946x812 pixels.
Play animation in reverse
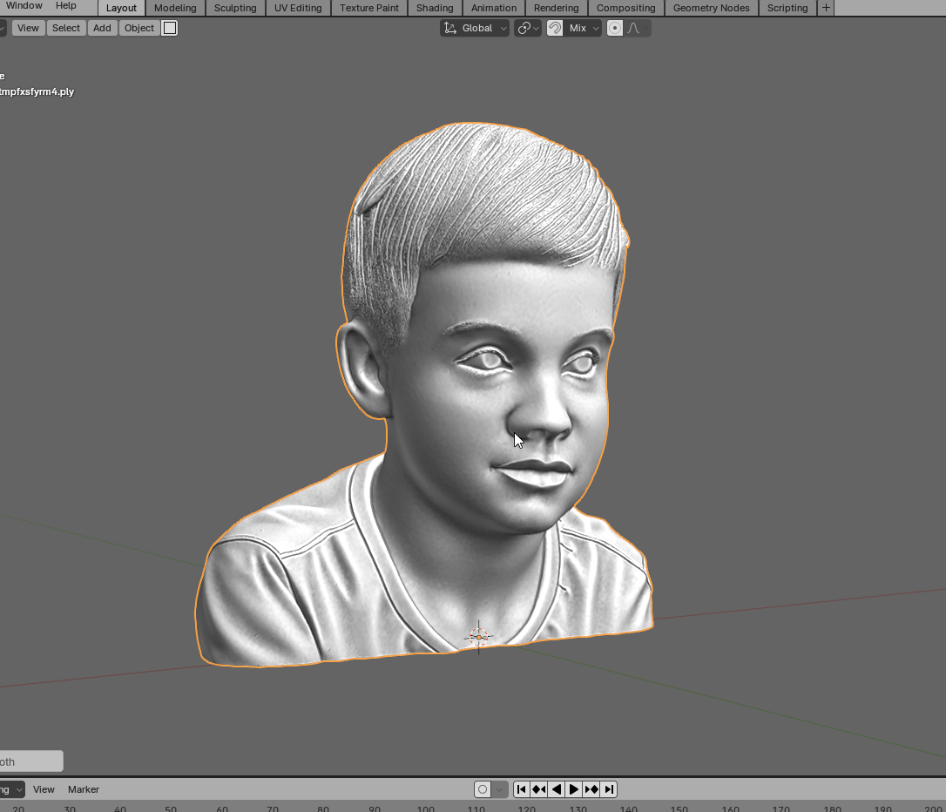click(556, 789)
